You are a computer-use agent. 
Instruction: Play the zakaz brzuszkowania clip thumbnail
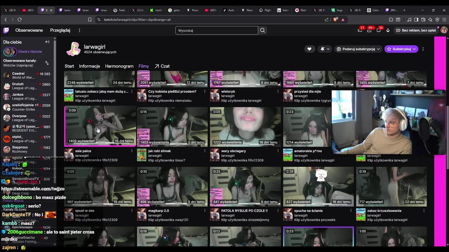(391, 186)
